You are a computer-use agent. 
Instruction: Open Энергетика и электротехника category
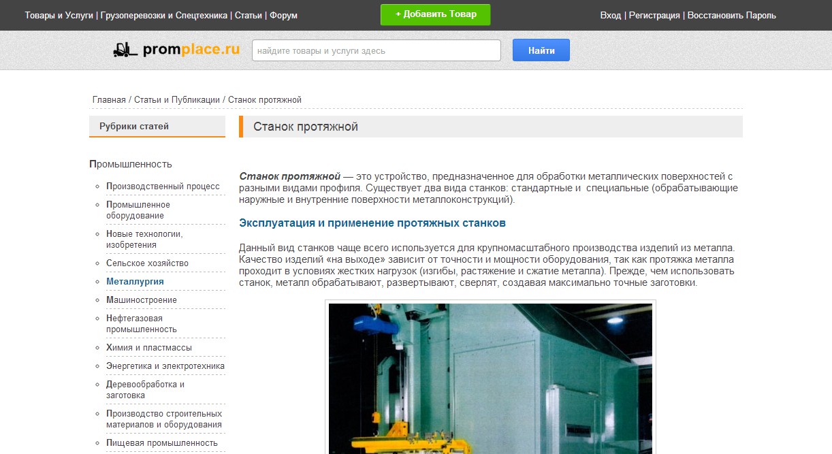[165, 366]
